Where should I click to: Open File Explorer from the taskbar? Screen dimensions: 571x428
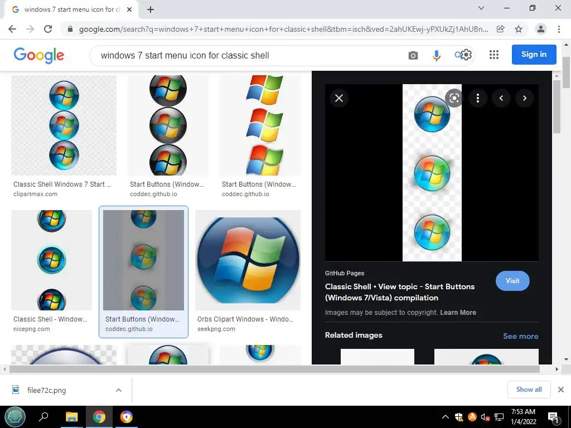click(x=71, y=417)
